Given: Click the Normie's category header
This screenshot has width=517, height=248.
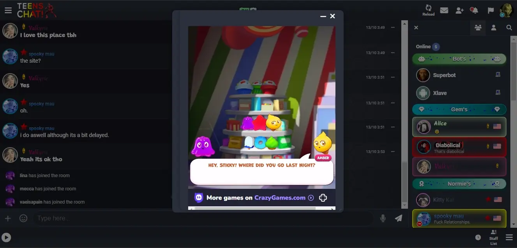Looking at the screenshot, I should 459,183.
